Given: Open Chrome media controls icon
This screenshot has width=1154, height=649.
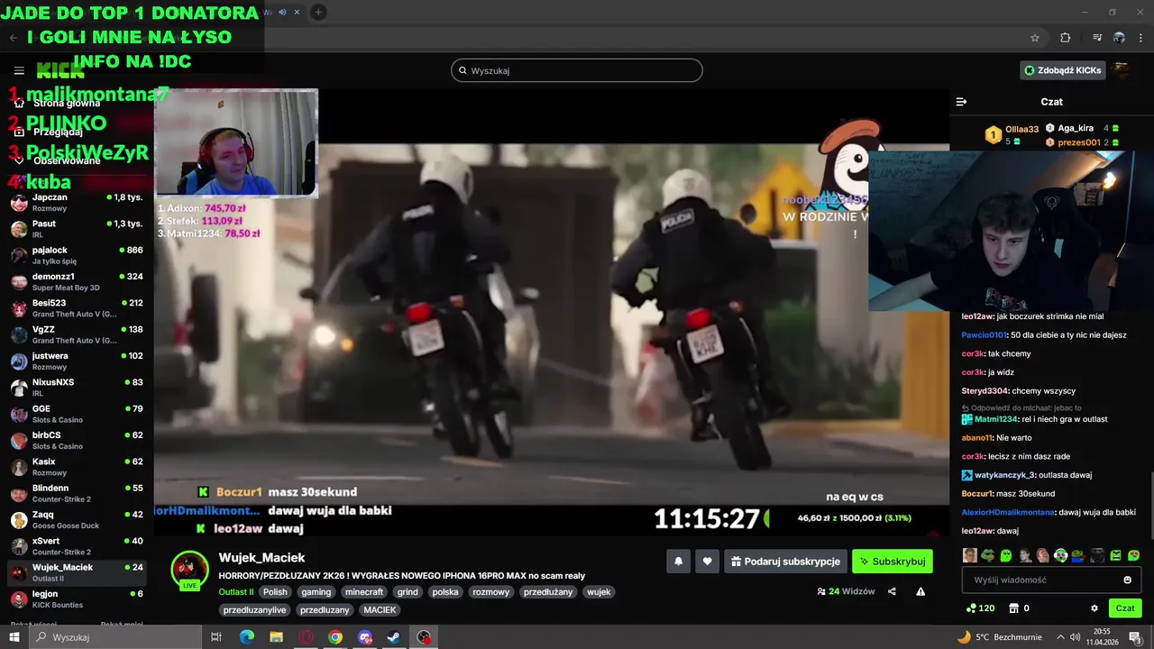Looking at the screenshot, I should tap(1097, 38).
